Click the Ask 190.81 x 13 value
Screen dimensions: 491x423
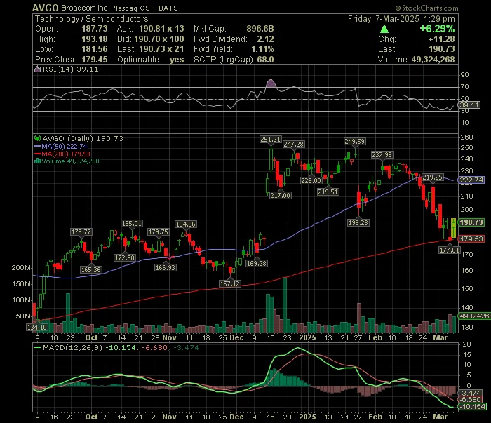click(x=161, y=29)
